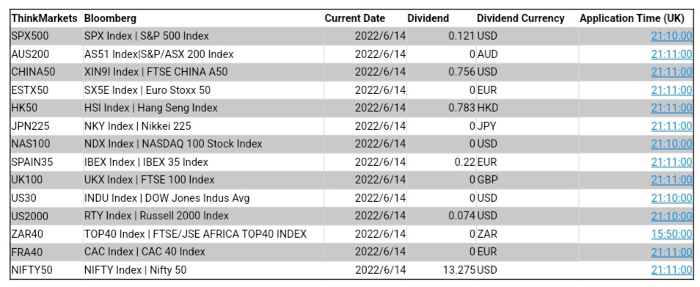Open the US2000 application time link
Image resolution: width=700 pixels, height=287 pixels.
click(x=671, y=216)
